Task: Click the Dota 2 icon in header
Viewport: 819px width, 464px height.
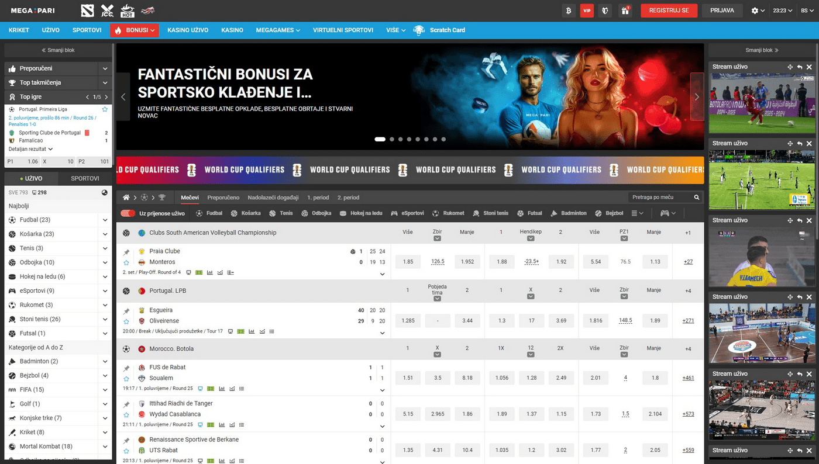Action: [x=88, y=11]
